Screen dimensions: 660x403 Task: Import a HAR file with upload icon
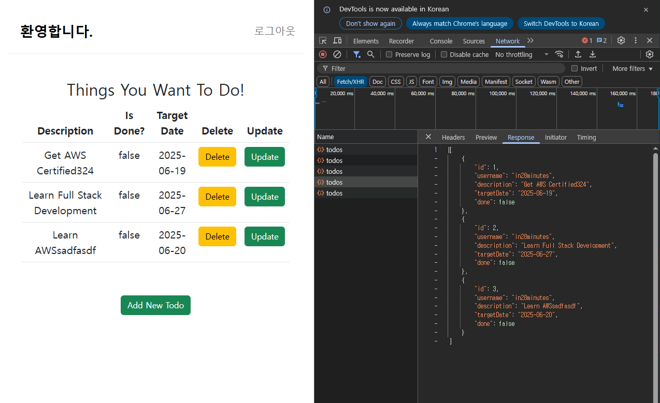(578, 54)
